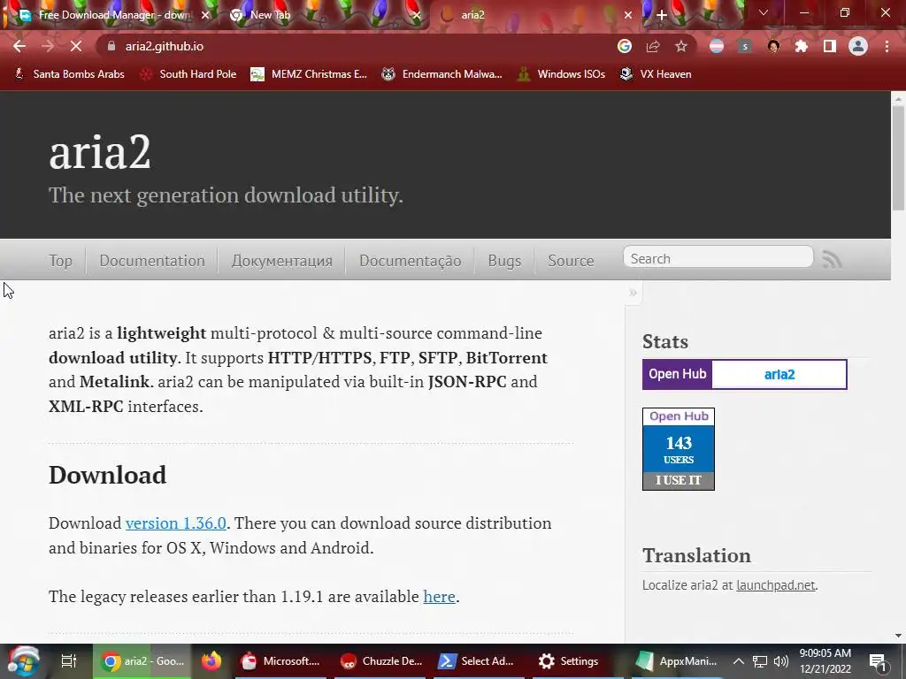Open VX Heaven bookmark

coord(656,74)
